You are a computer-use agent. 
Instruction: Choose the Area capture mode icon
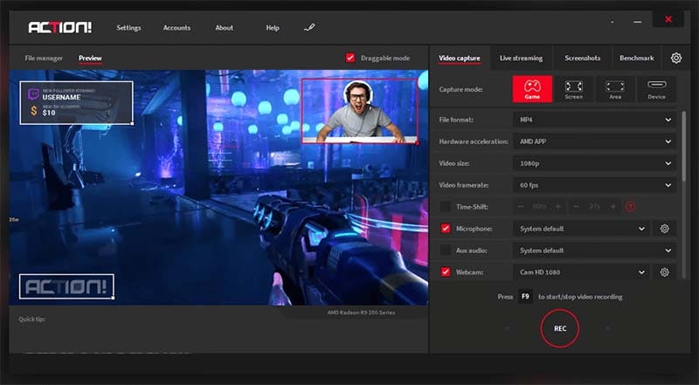(615, 89)
